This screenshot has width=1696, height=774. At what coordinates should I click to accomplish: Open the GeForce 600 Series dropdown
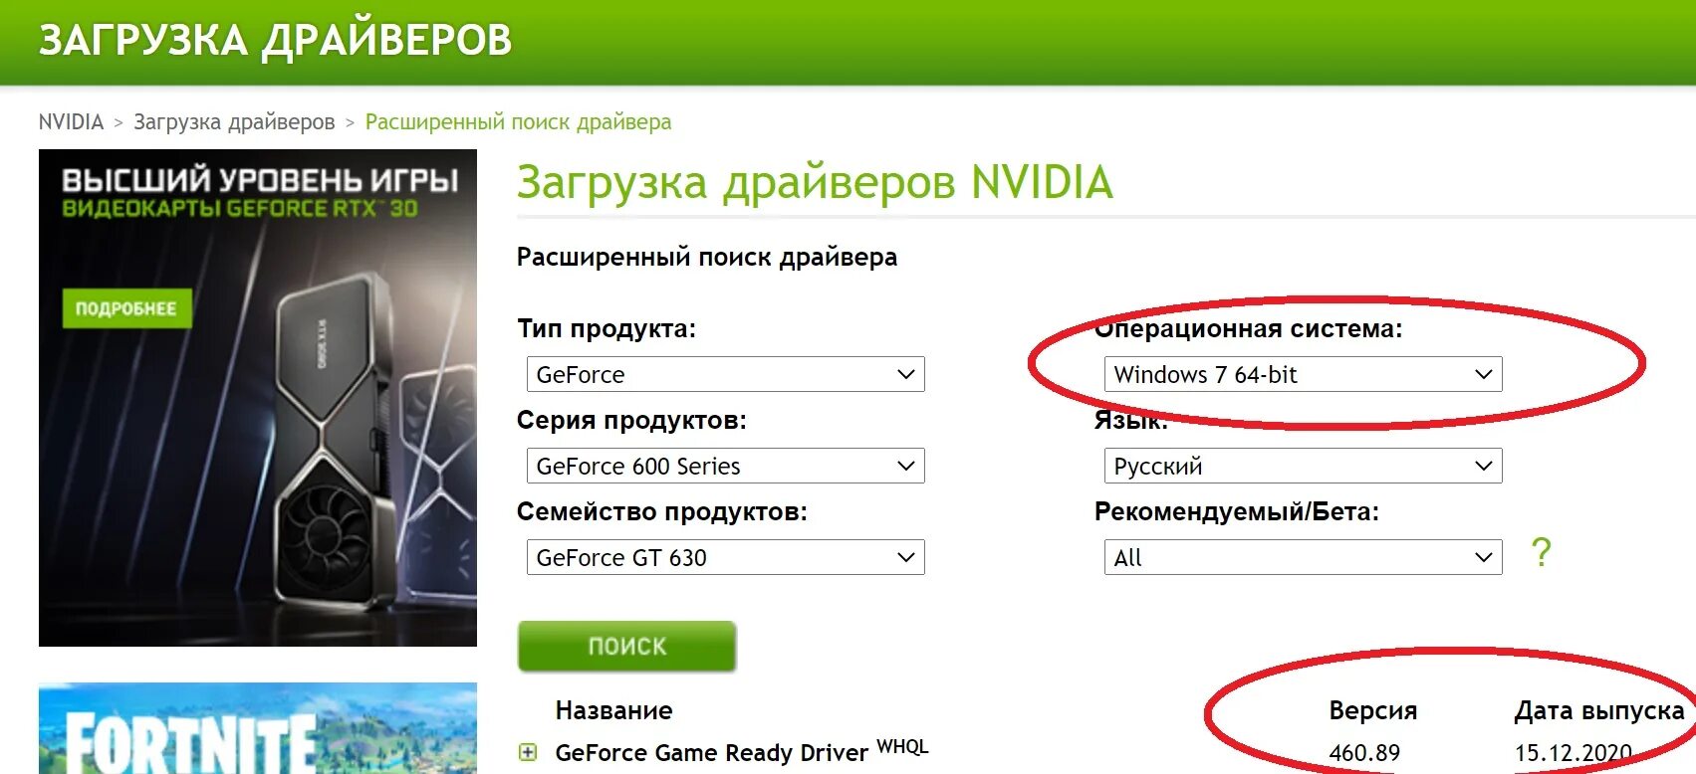click(725, 466)
